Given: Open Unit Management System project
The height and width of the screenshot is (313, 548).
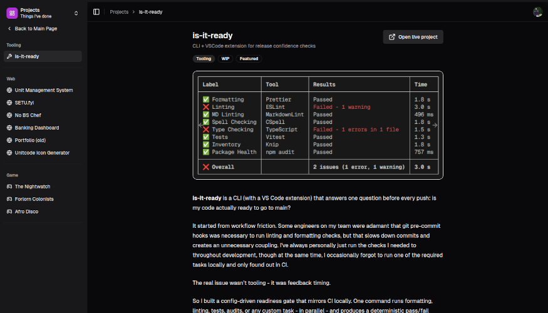Looking at the screenshot, I should pos(44,90).
